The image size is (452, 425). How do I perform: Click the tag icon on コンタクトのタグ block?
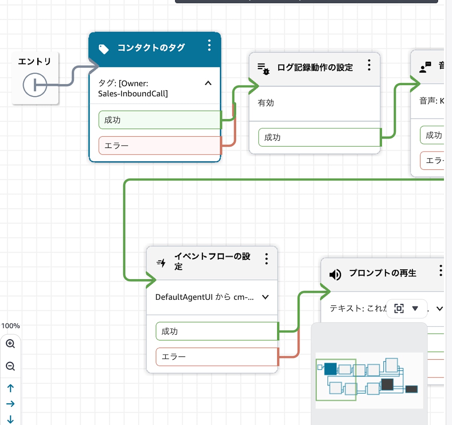point(104,49)
